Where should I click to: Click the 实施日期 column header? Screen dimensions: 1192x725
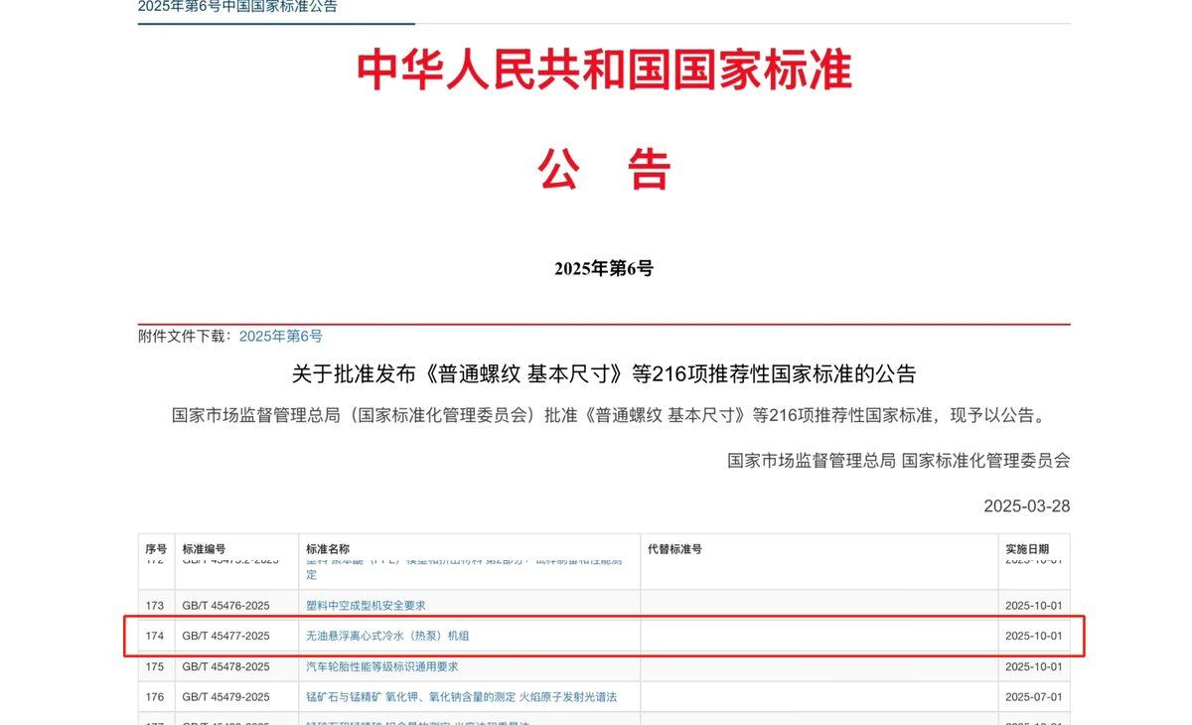pos(1027,549)
